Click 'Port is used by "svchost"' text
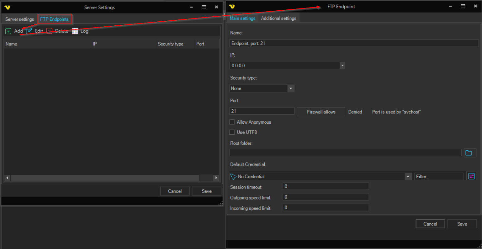This screenshot has height=249, width=482. pyautogui.click(x=396, y=112)
